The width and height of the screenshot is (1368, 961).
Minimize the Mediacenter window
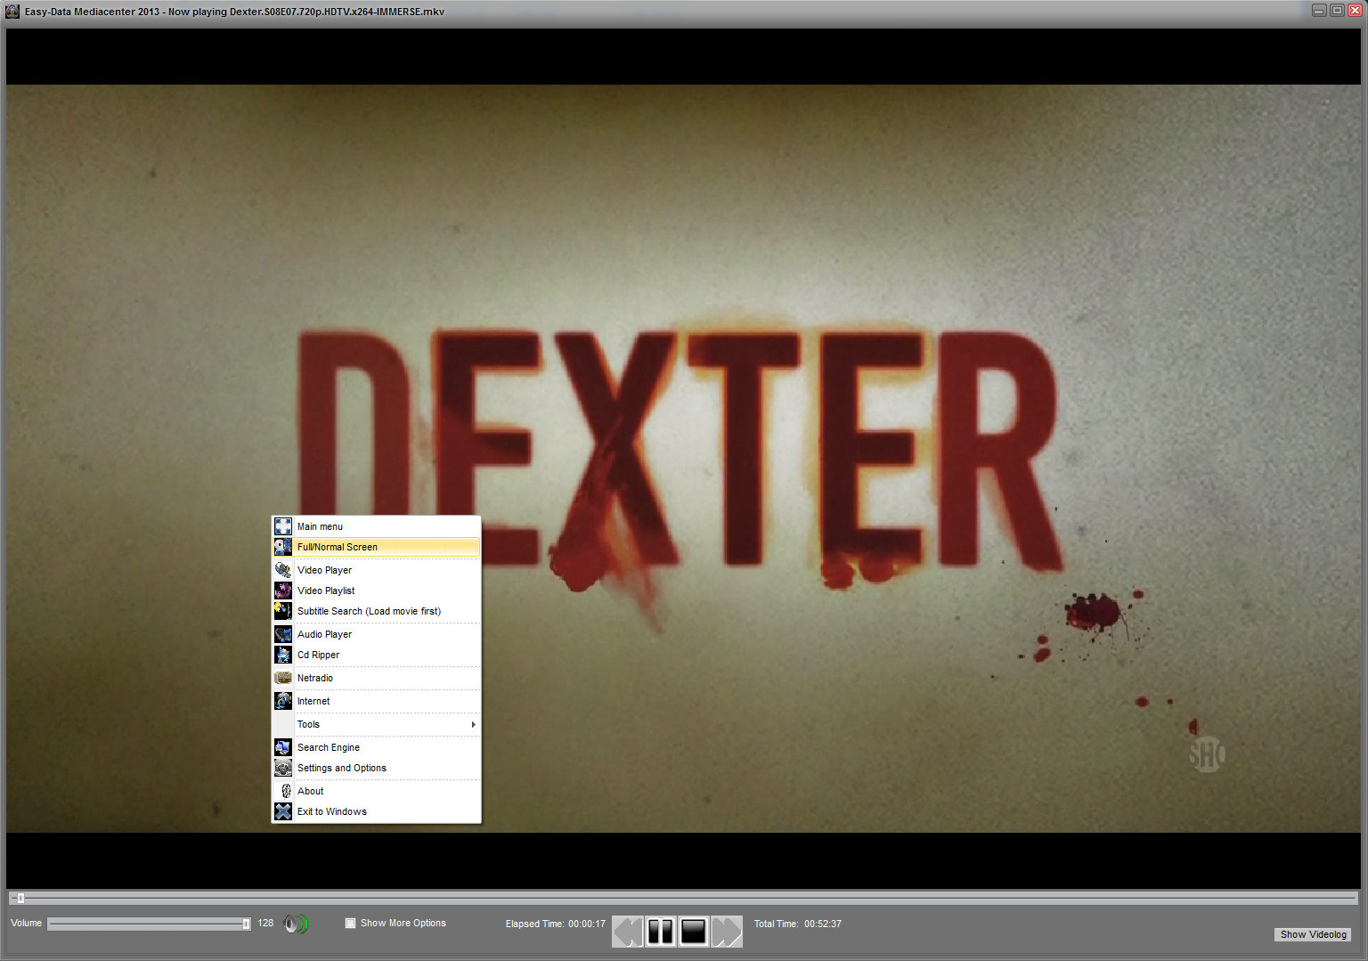[x=1319, y=11]
